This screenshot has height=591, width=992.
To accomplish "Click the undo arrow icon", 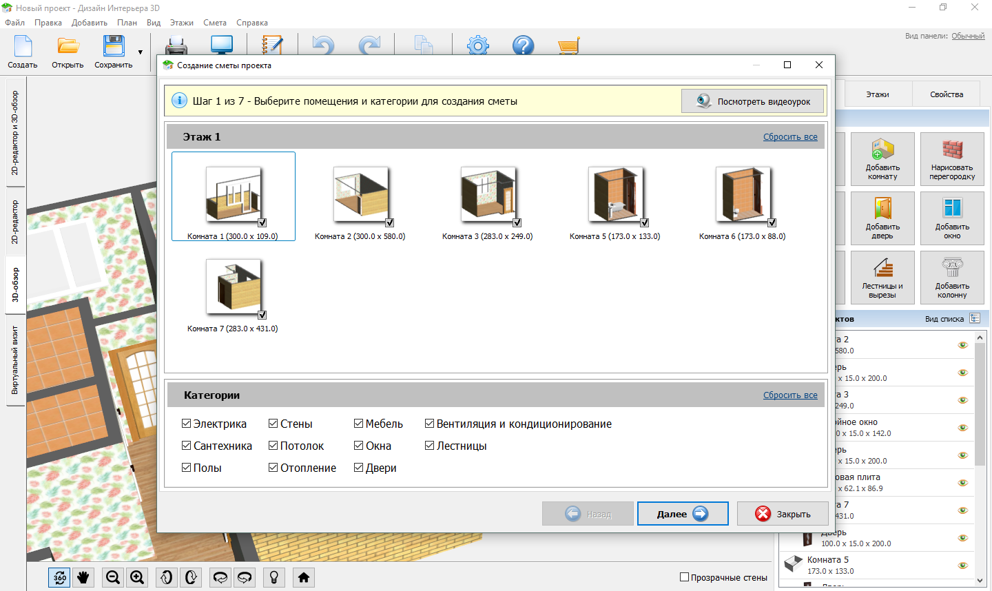I will coord(322,45).
